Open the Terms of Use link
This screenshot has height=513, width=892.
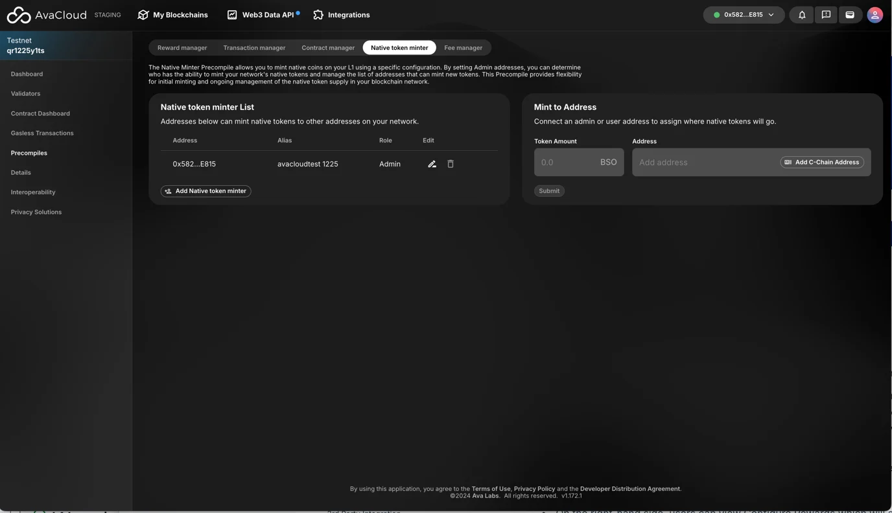click(491, 489)
